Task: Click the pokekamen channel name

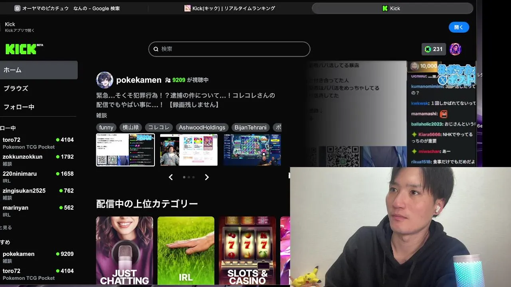Action: coord(139,80)
